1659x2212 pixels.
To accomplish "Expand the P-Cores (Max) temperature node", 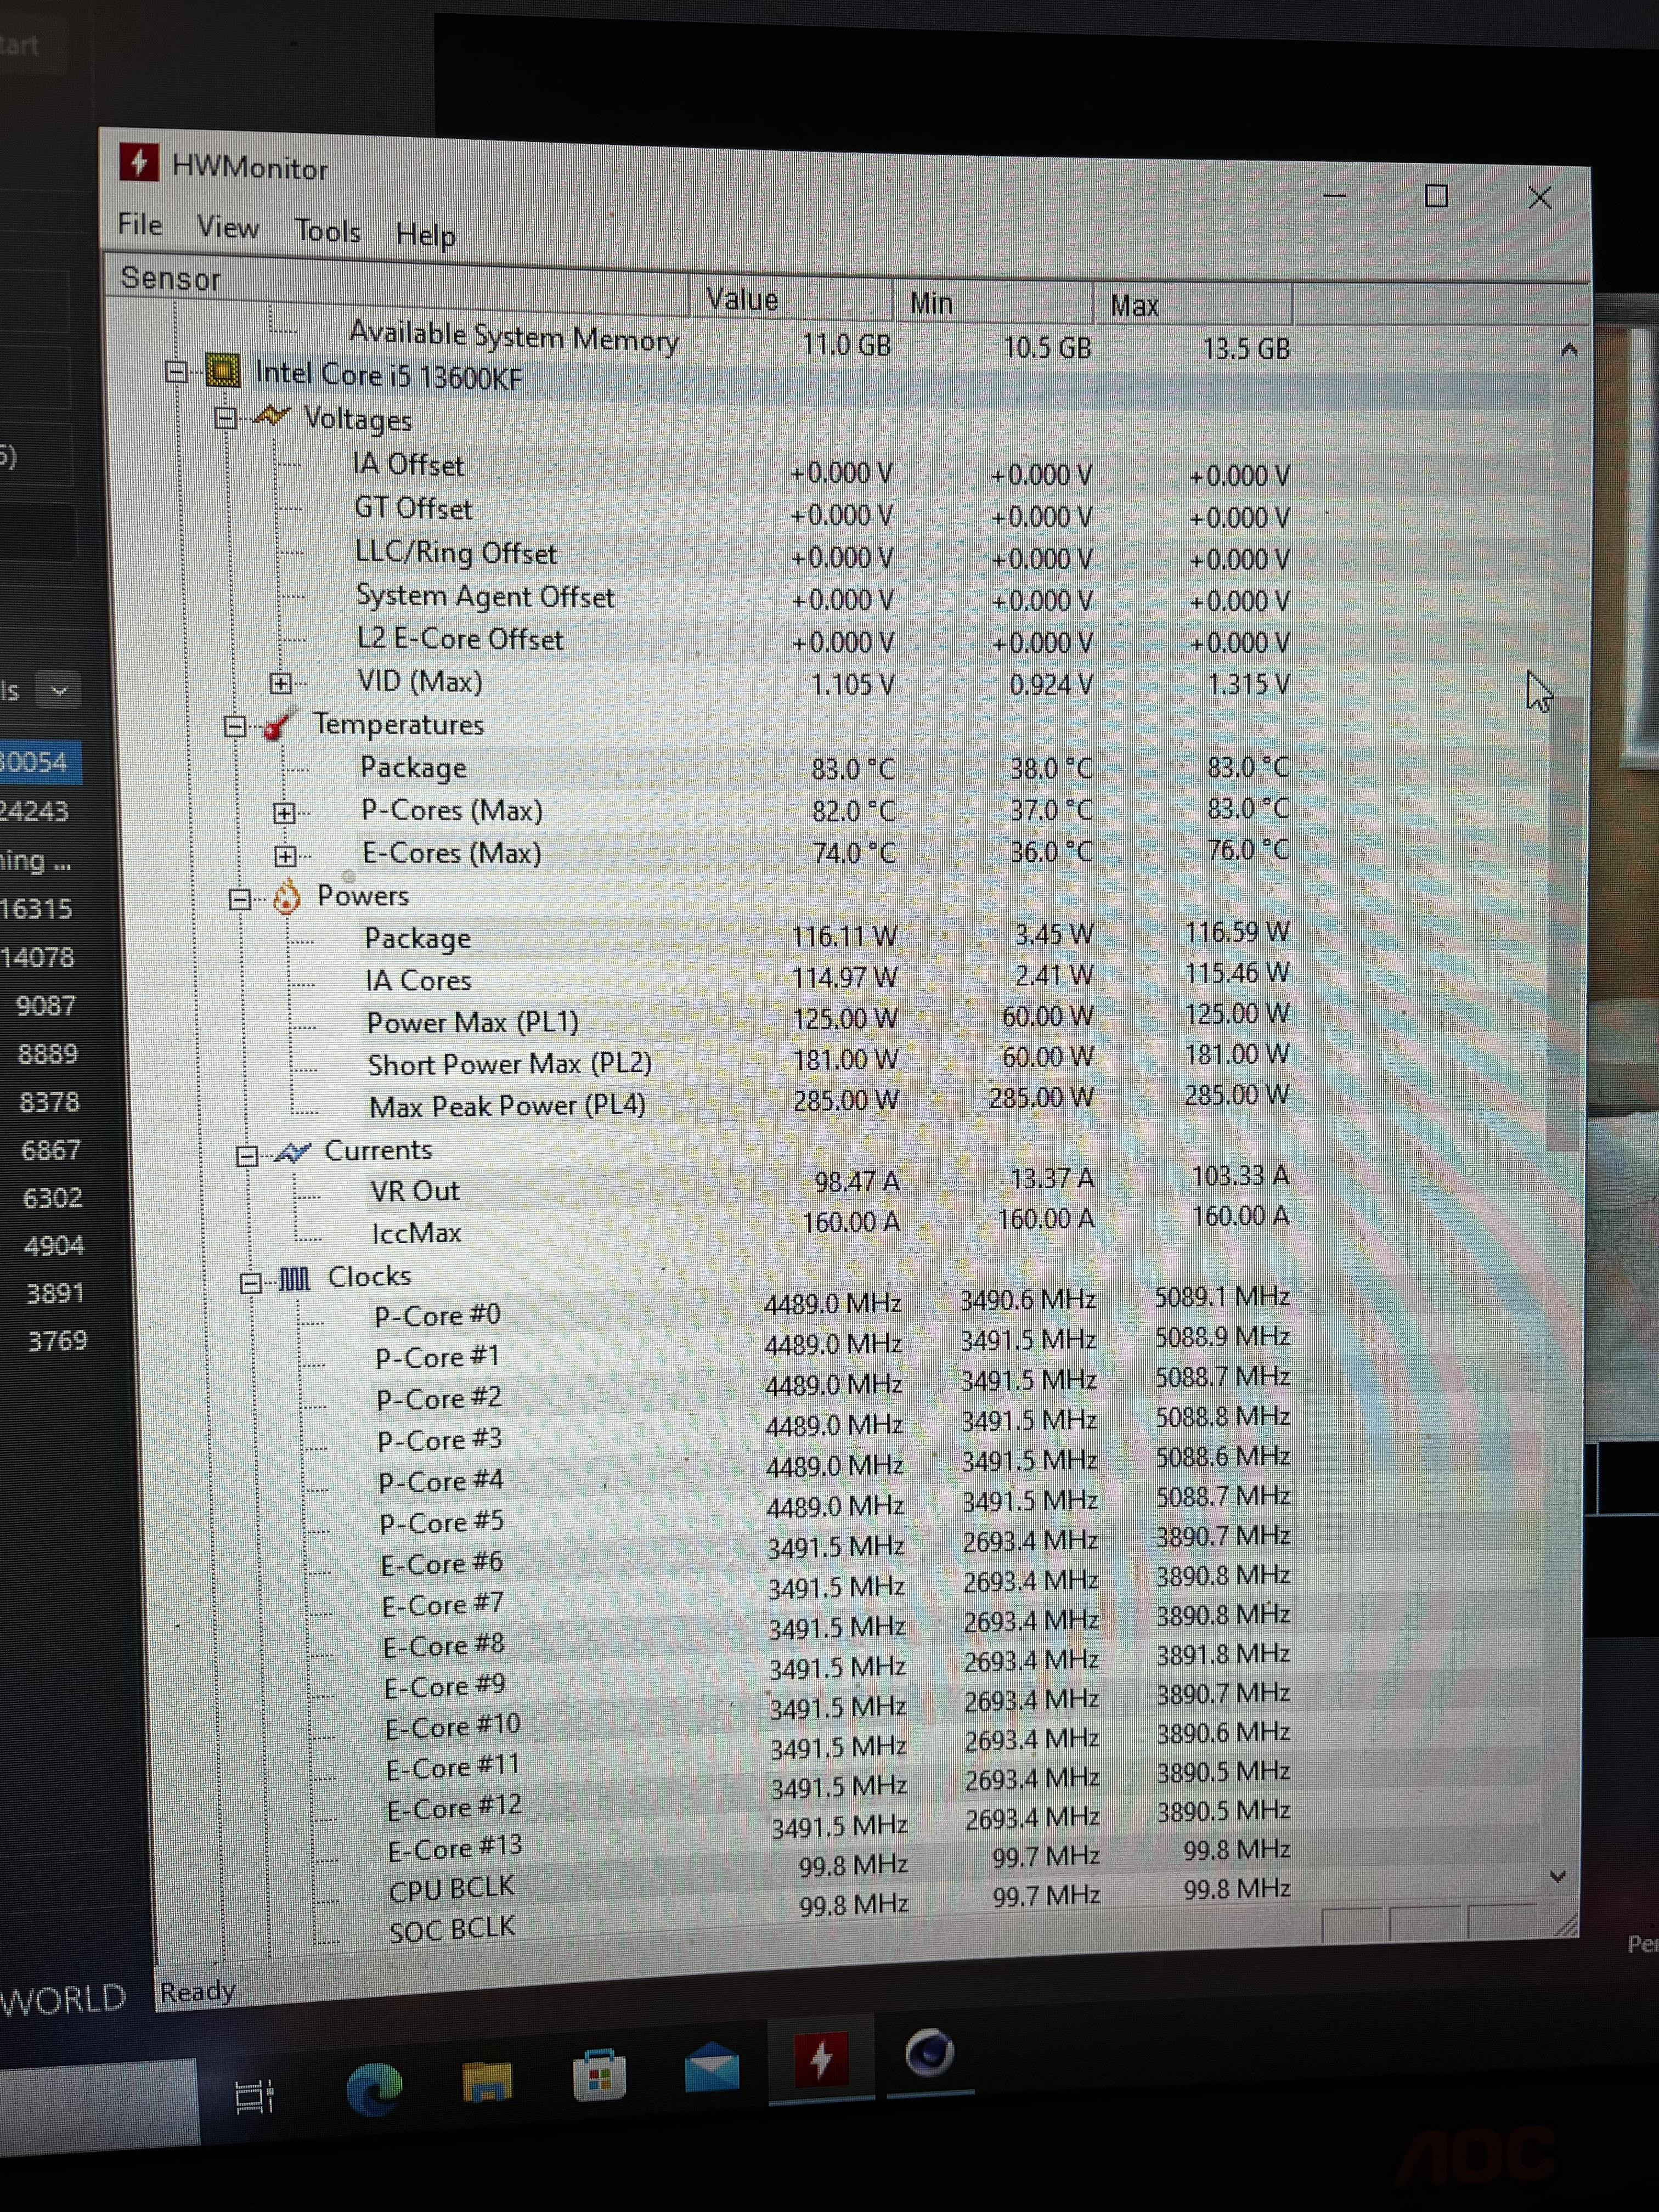I will pyautogui.click(x=285, y=813).
